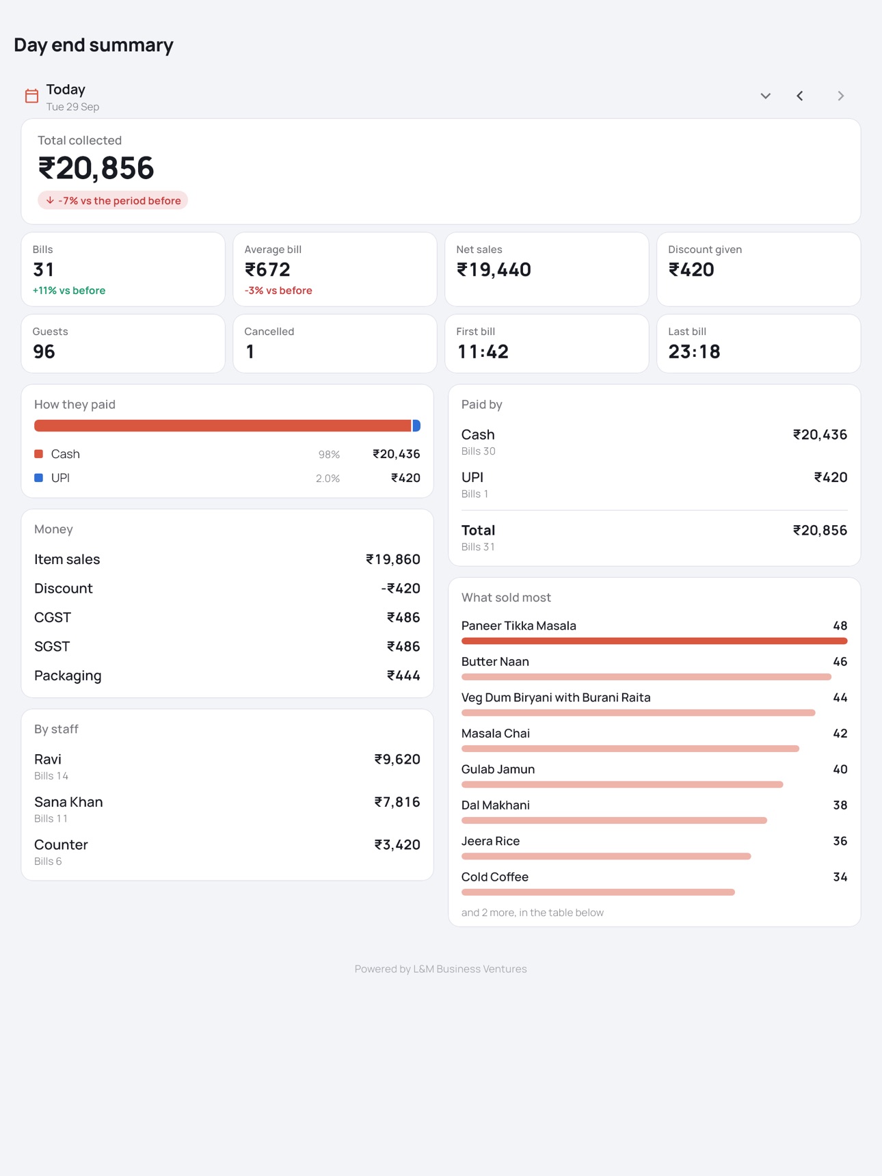Click the Today date label
The height and width of the screenshot is (1176, 882).
pyautogui.click(x=66, y=90)
